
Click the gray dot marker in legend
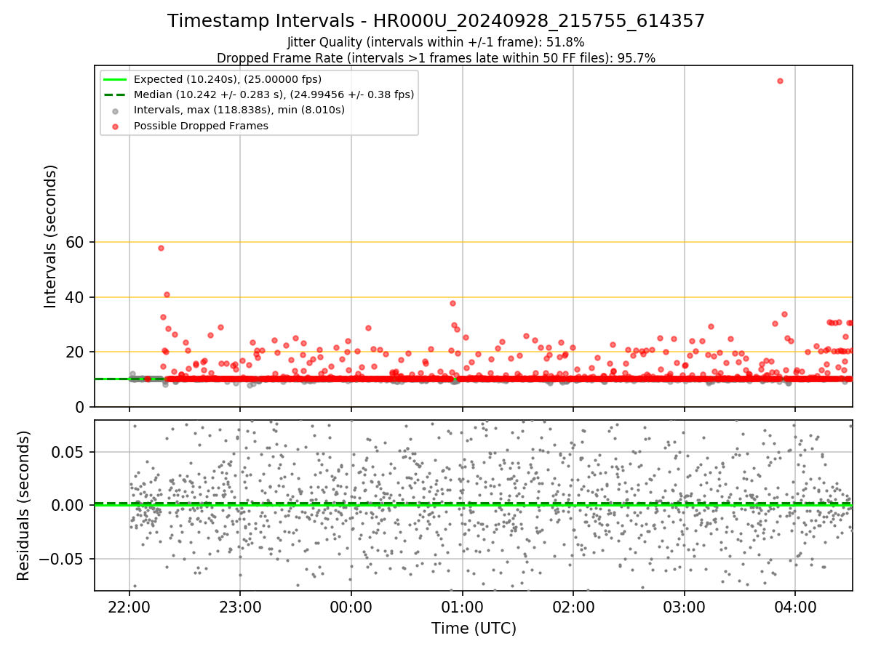coord(116,110)
